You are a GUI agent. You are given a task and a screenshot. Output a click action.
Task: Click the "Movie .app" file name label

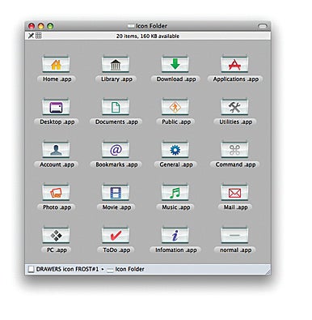coord(116,207)
